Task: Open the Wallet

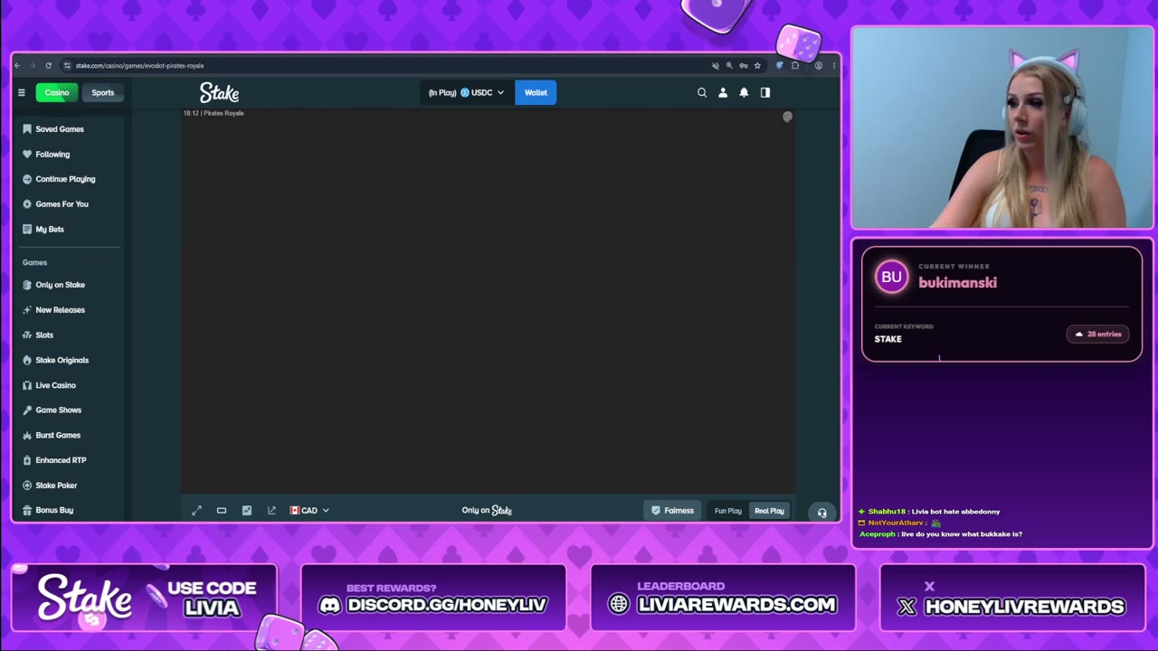Action: coord(536,92)
